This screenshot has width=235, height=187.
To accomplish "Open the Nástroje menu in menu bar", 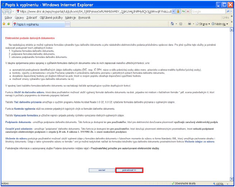I will 70,18.
